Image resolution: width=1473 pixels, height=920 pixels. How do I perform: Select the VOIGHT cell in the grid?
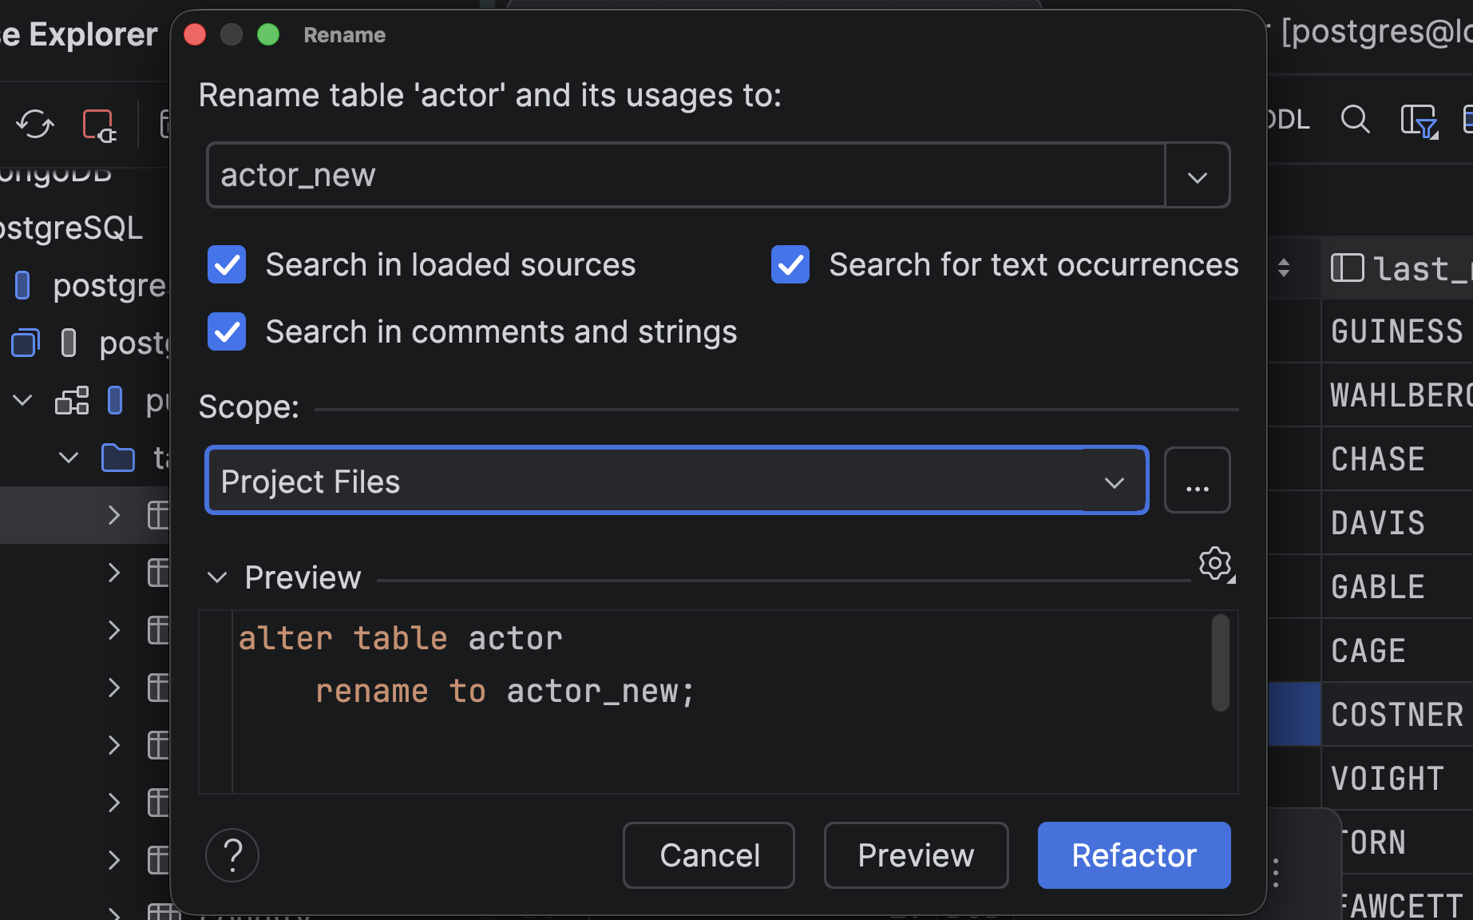[x=1397, y=779]
